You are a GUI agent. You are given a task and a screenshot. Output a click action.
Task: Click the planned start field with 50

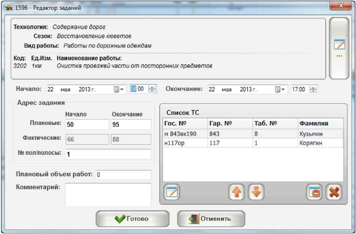pyautogui.click(x=87, y=124)
